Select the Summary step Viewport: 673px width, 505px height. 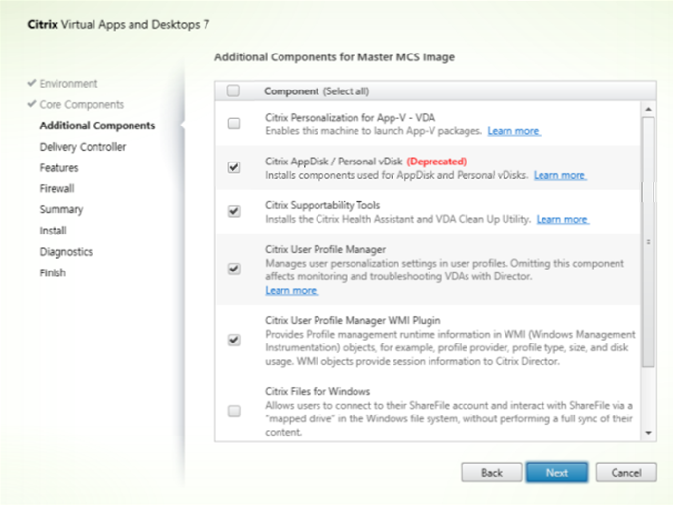pos(61,209)
